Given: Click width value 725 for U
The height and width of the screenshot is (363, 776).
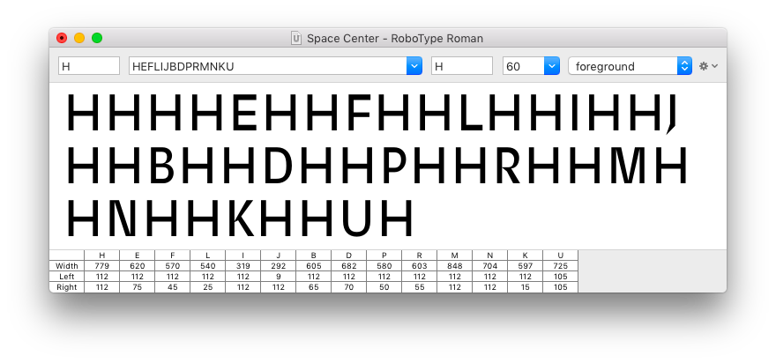Looking at the screenshot, I should 560,266.
